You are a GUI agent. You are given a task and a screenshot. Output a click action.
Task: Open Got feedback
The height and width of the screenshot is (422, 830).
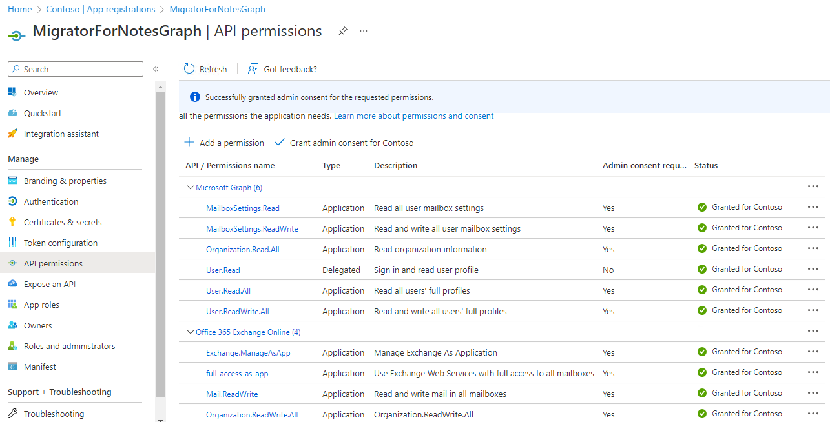coord(282,68)
